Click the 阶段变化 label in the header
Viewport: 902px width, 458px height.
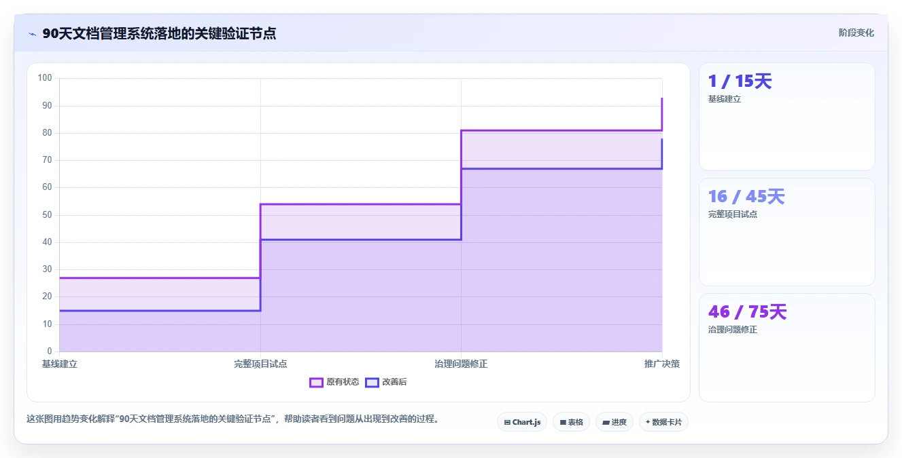click(856, 33)
